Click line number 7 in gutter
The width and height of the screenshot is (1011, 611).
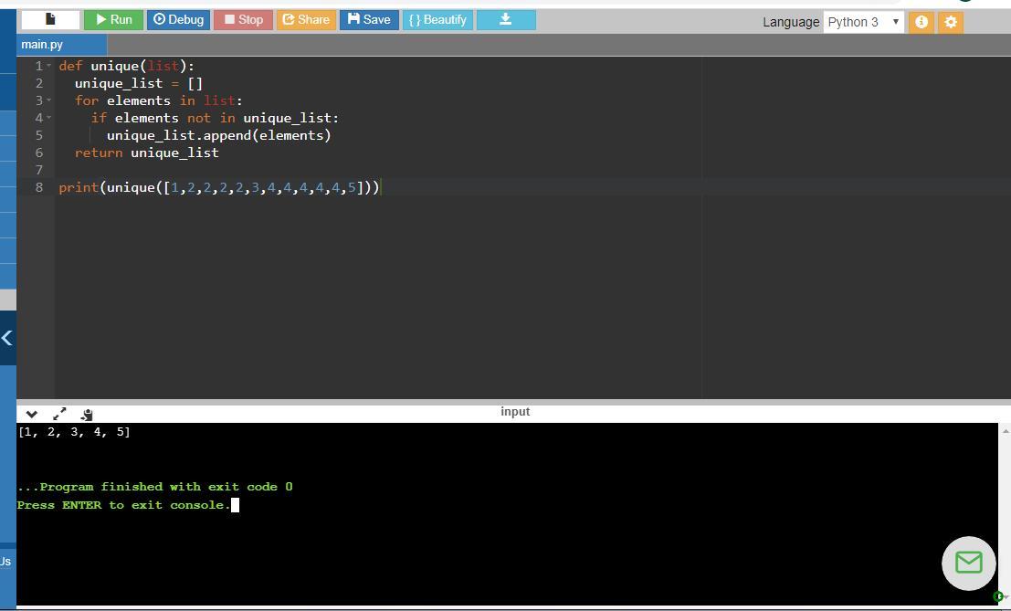[x=38, y=170]
